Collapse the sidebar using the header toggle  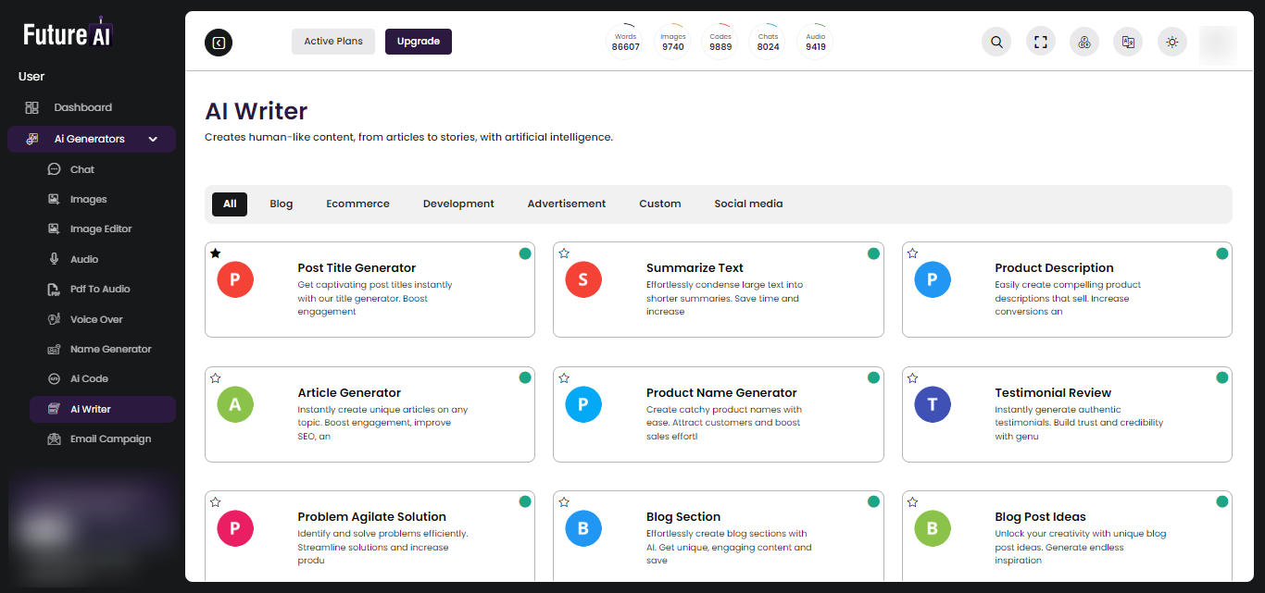219,42
